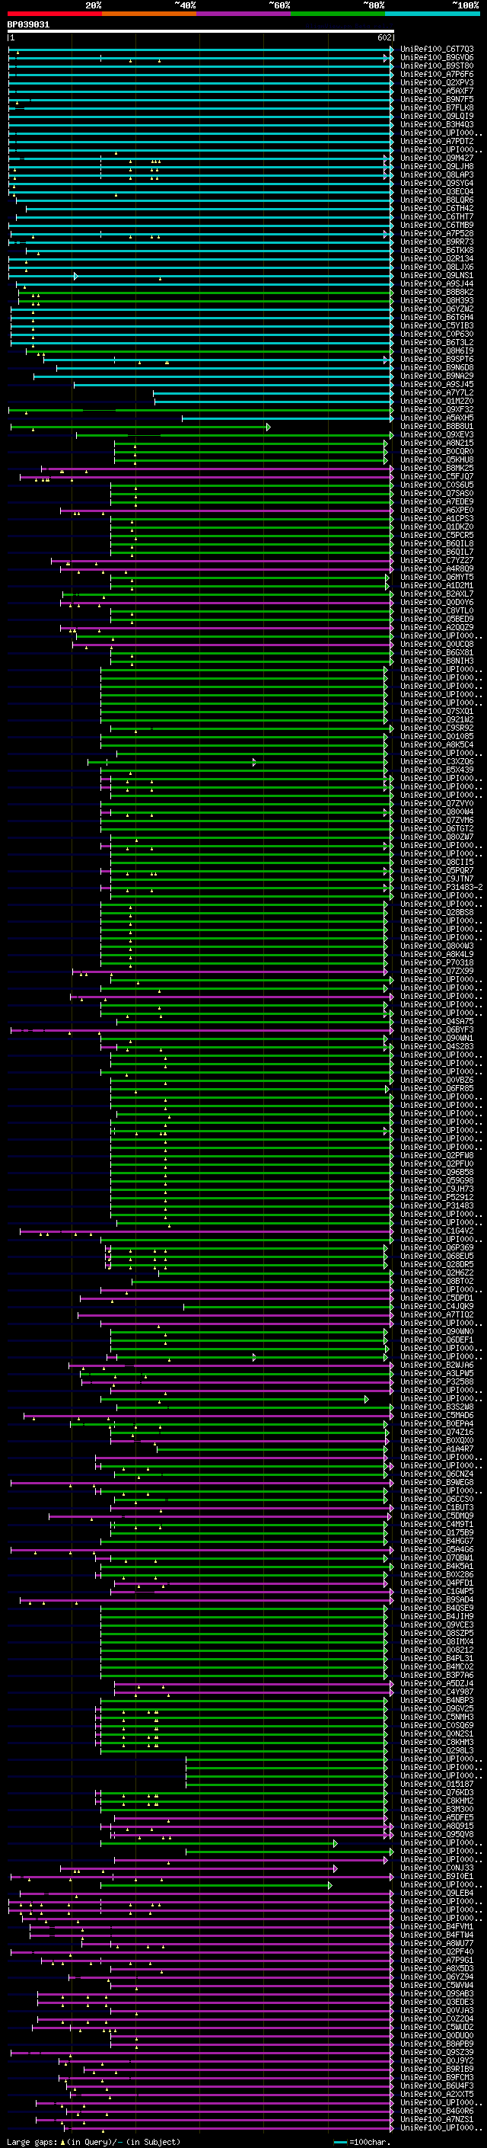The width and height of the screenshot is (487, 2148).
Task: Select the BP039031 query title
Action: (x=28, y=24)
